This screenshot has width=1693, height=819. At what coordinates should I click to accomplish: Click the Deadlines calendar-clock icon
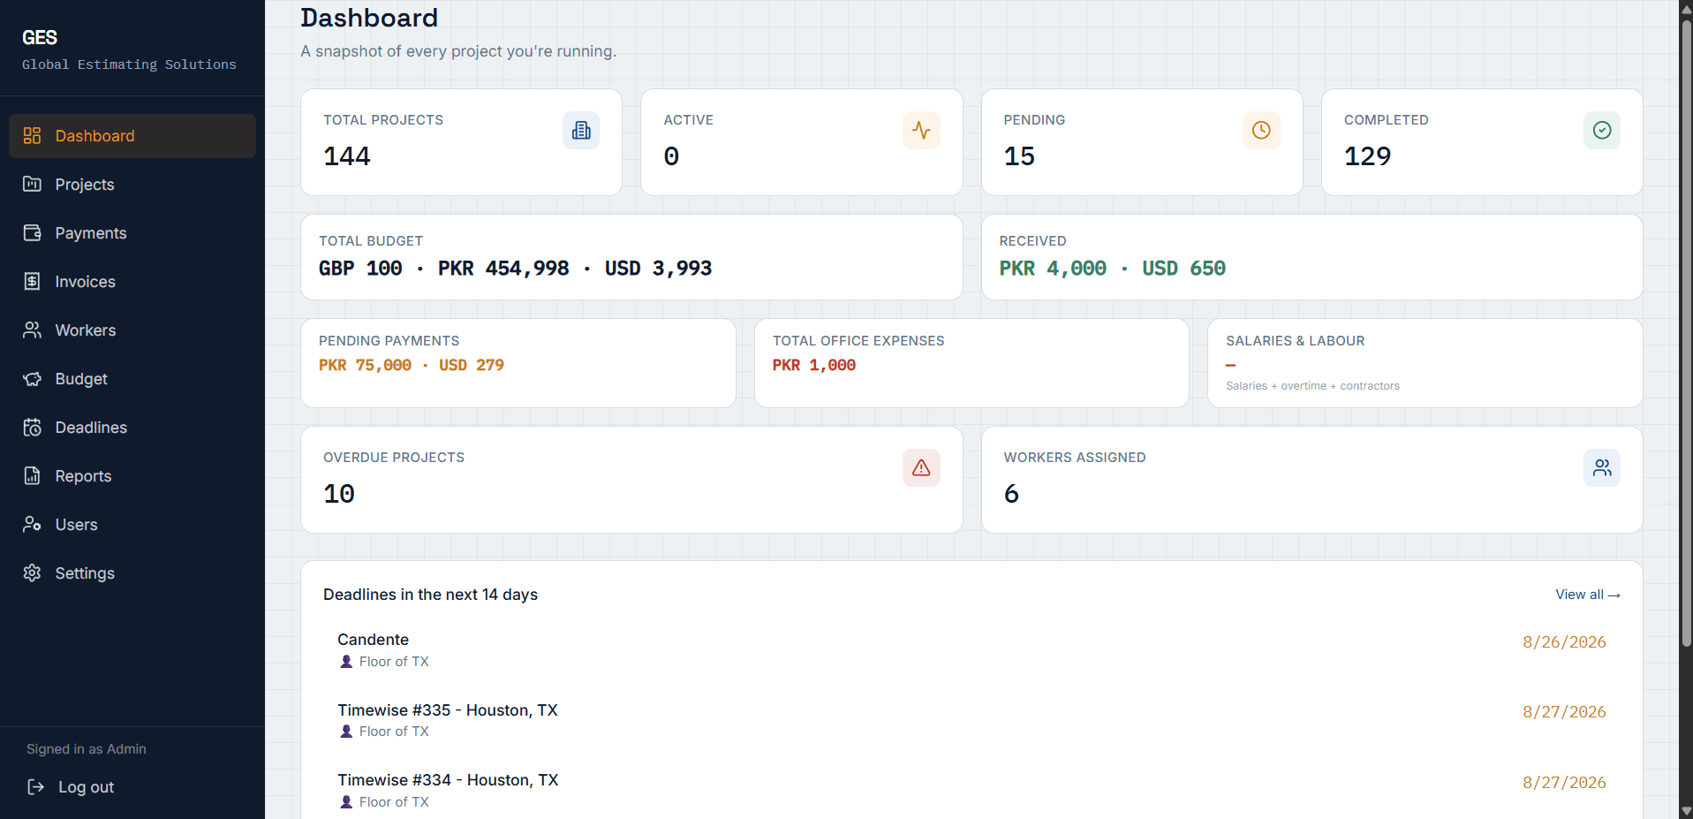tap(33, 428)
